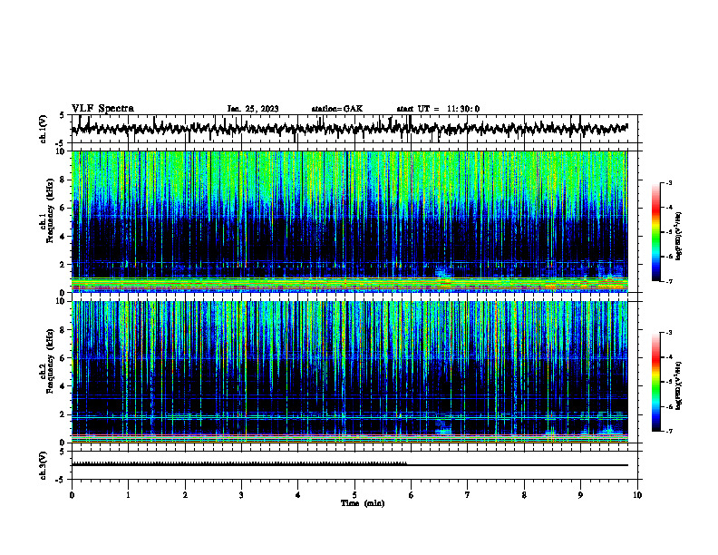Click the 'start UT = 11:30:0' text
The image size is (718, 555).
click(438, 109)
